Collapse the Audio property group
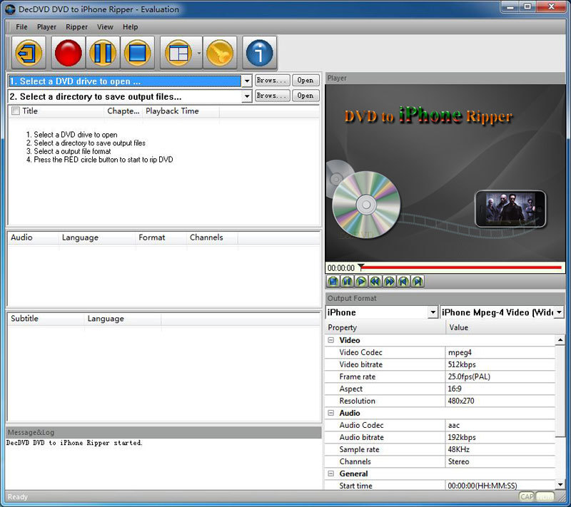This screenshot has height=507, width=571. coord(331,413)
